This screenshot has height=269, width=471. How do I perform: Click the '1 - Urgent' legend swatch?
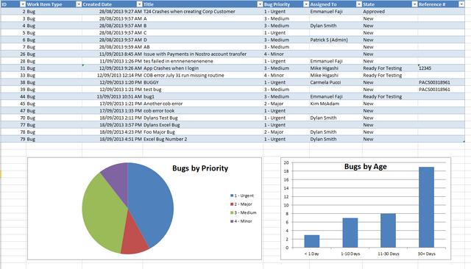232,196
